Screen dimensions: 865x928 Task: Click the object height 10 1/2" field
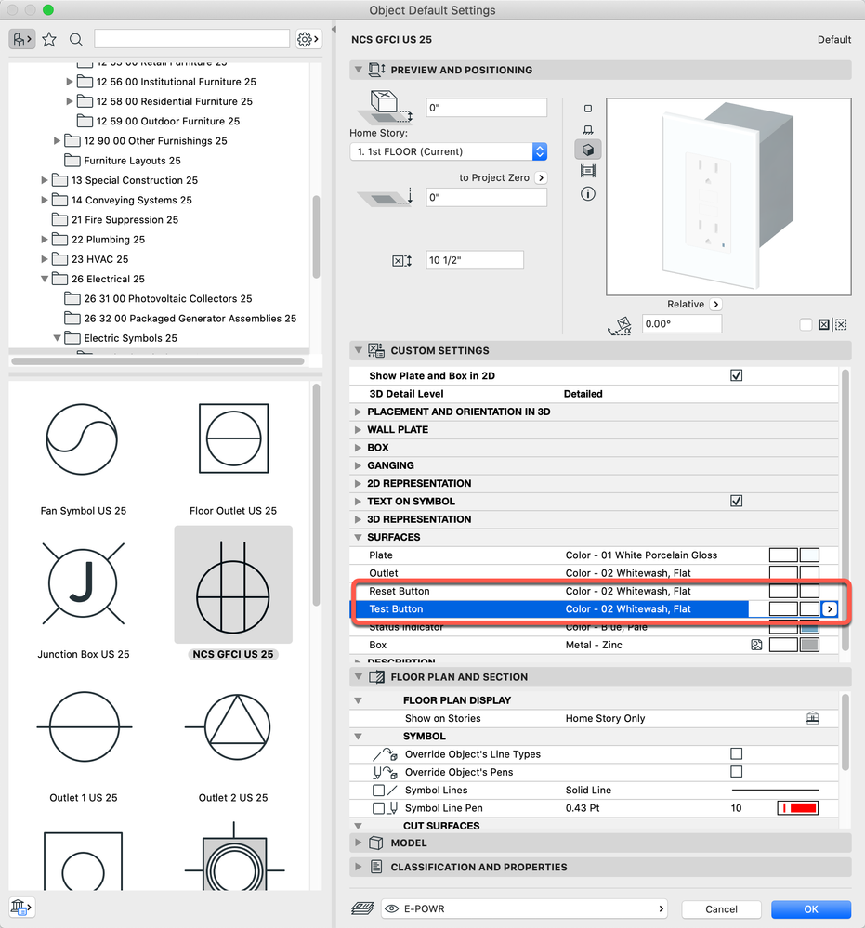coord(475,260)
